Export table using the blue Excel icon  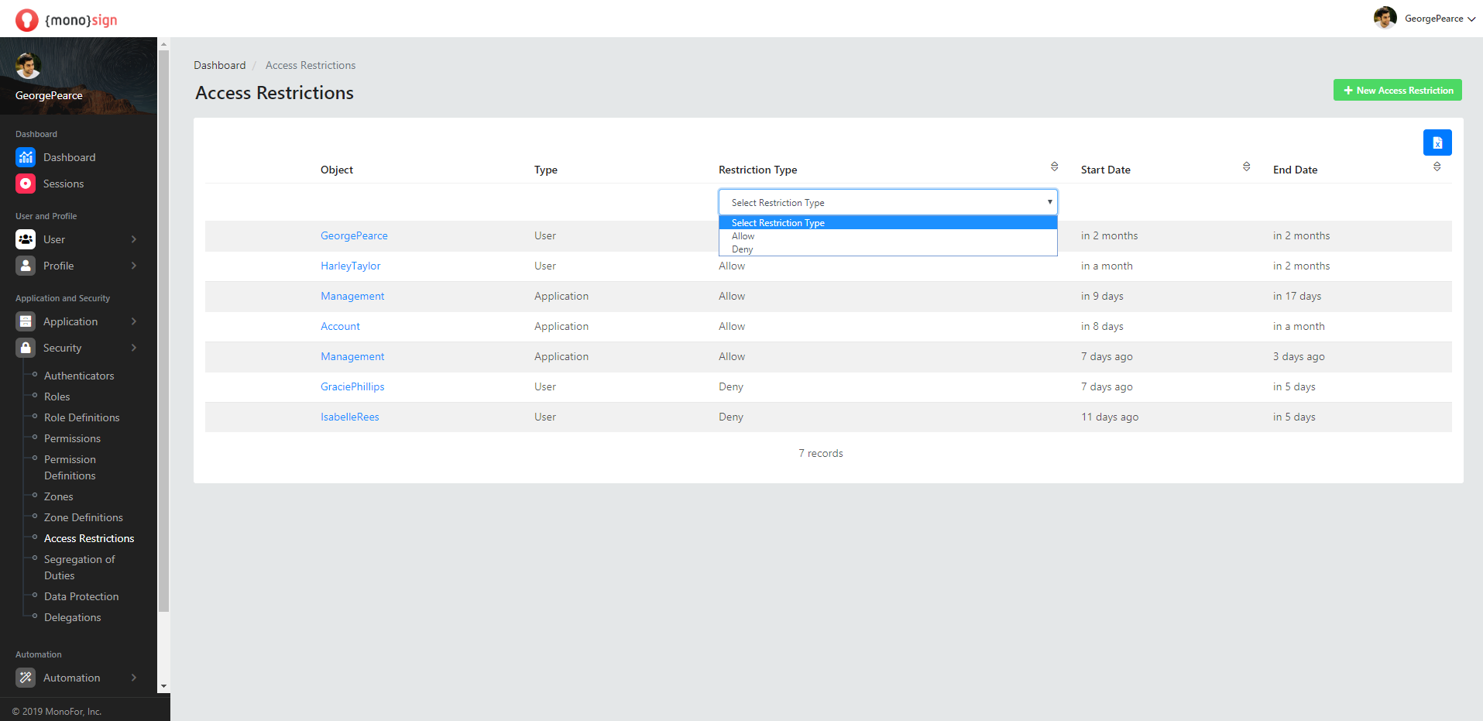[x=1437, y=142]
